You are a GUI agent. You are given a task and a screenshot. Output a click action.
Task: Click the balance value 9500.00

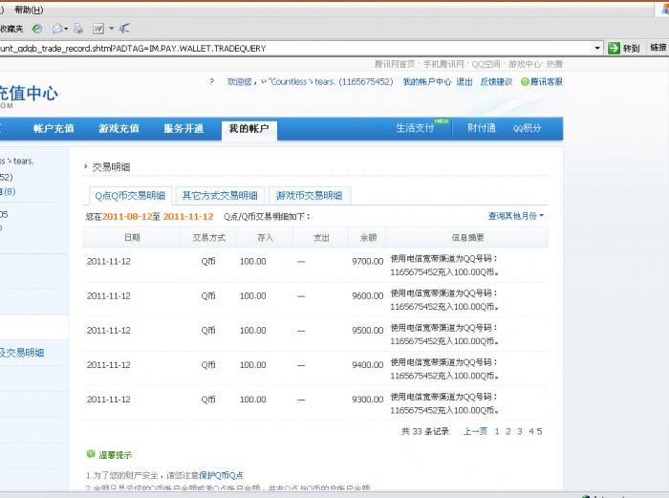(368, 331)
